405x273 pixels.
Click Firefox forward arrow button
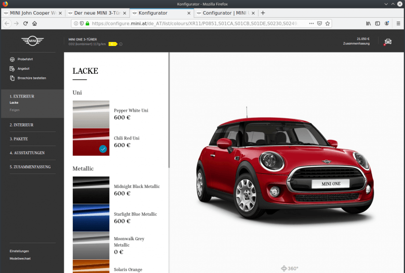(x=16, y=23)
